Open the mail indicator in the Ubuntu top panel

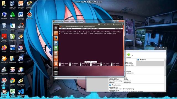[x=99, y=24]
